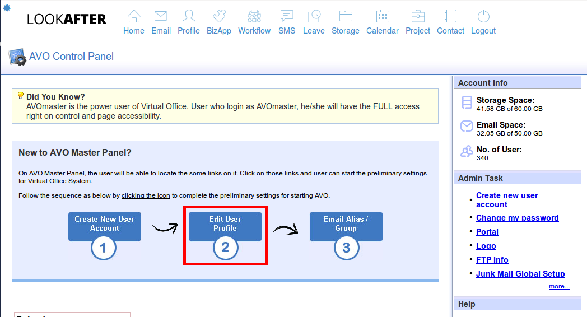Click the Create New User Account button

coord(104,226)
